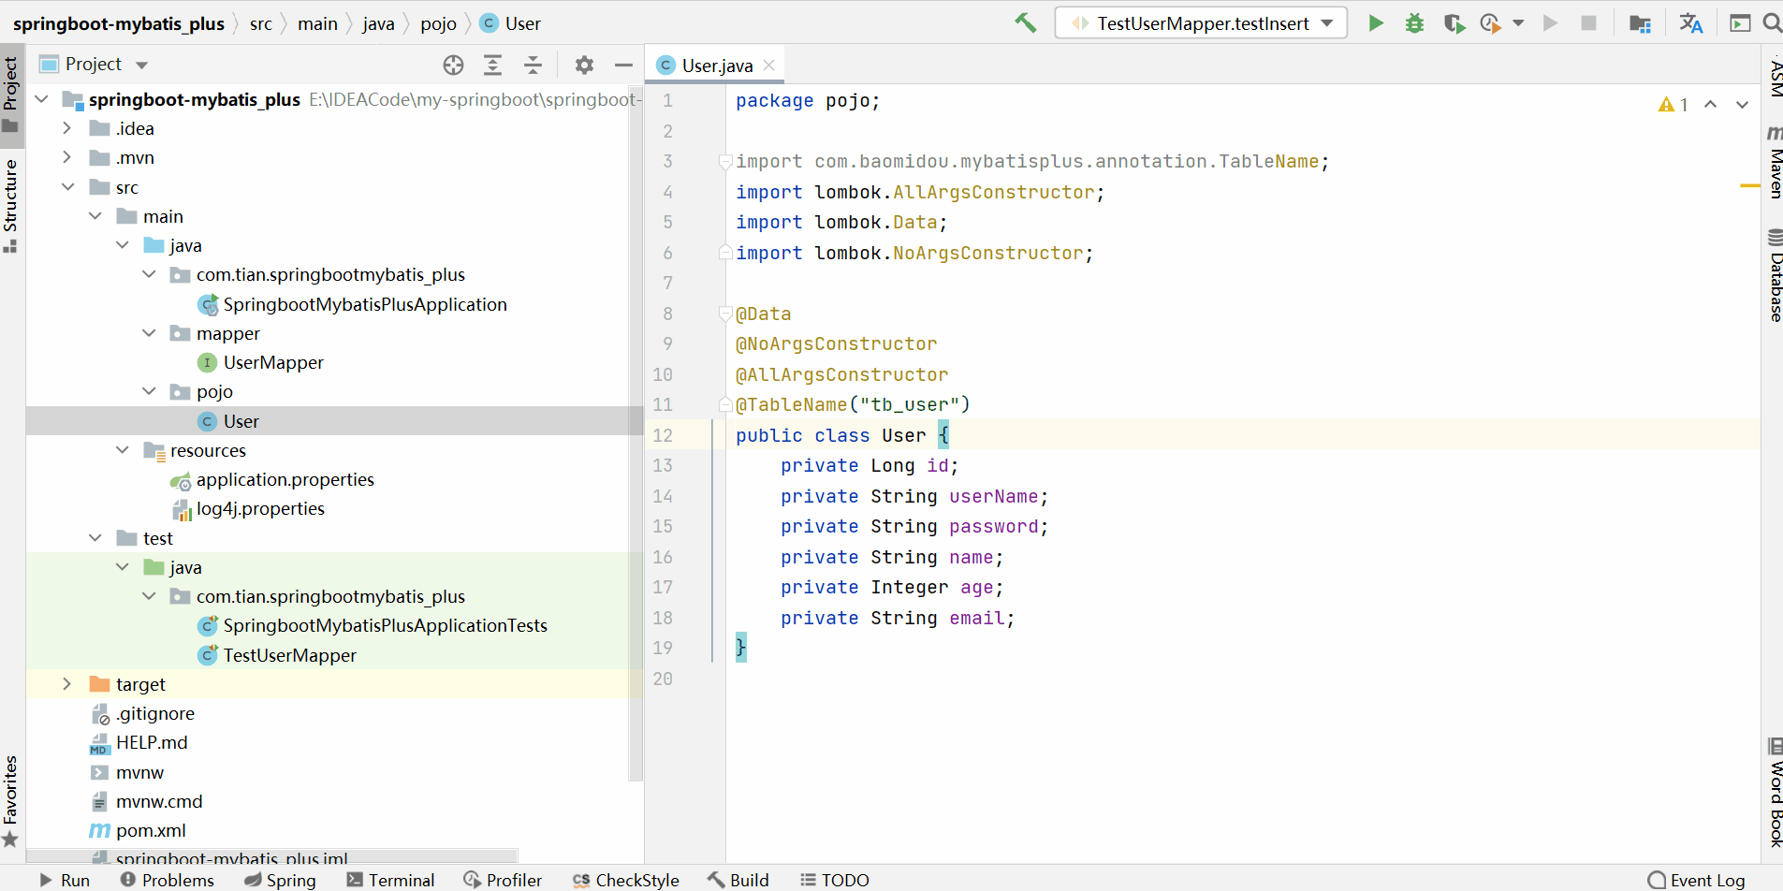Collapse the src folder
This screenshot has width=1783, height=891.
[67, 187]
